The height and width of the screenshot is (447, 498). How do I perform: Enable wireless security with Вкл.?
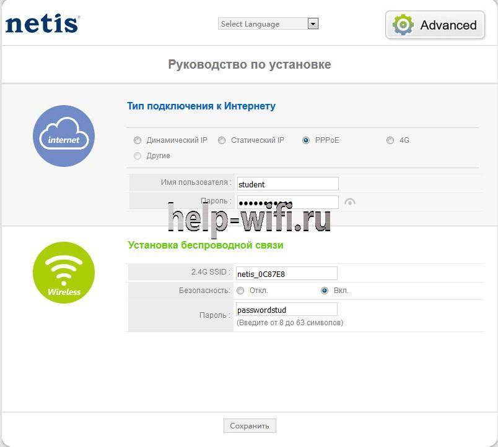[325, 291]
